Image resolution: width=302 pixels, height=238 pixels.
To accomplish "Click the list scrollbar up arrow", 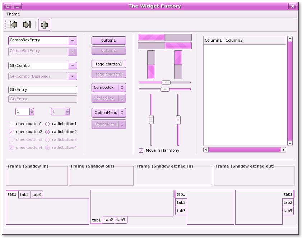I will tap(290, 38).
